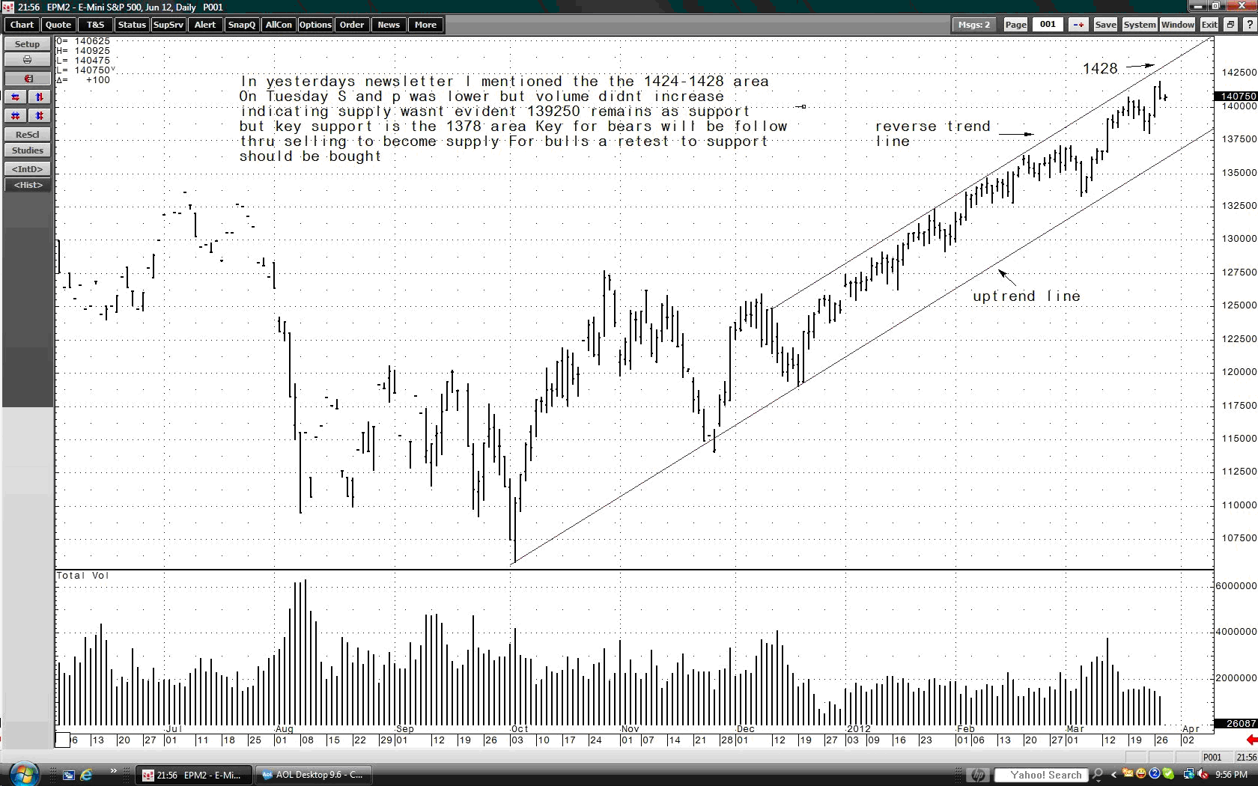This screenshot has height=786, width=1258.
Task: Open the Windows Start orb
Action: [x=23, y=774]
